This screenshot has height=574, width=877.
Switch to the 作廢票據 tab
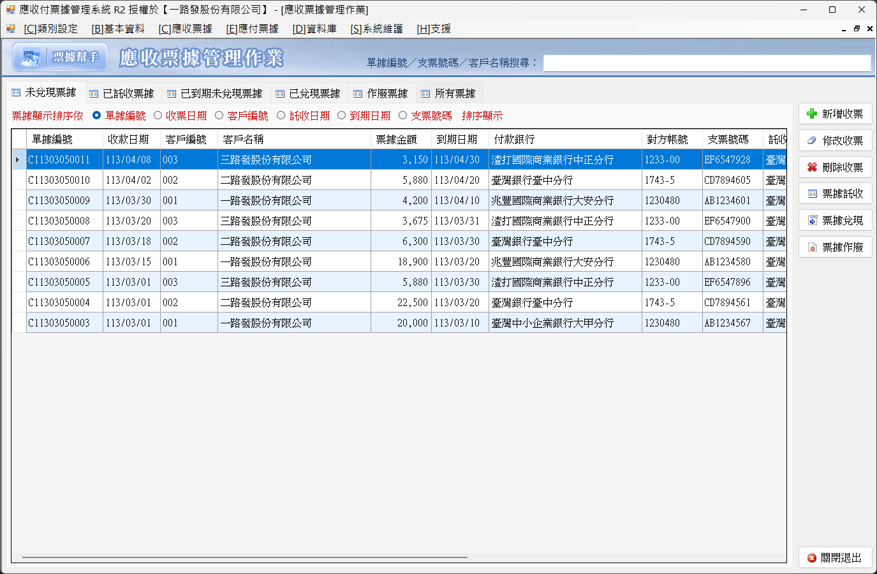pyautogui.click(x=381, y=94)
